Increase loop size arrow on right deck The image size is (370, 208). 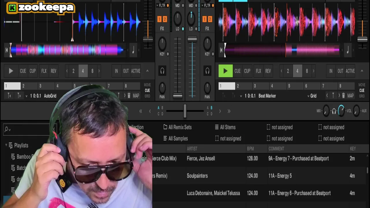314,71
